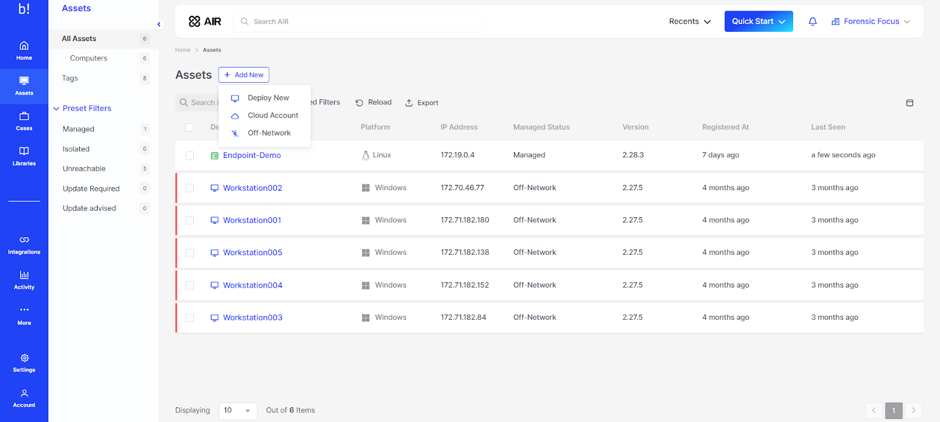The width and height of the screenshot is (940, 422).
Task: Click the Export icon button
Action: click(x=422, y=103)
